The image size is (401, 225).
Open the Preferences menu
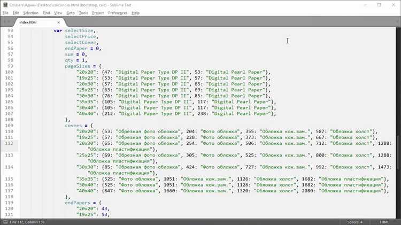pyautogui.click(x=118, y=13)
